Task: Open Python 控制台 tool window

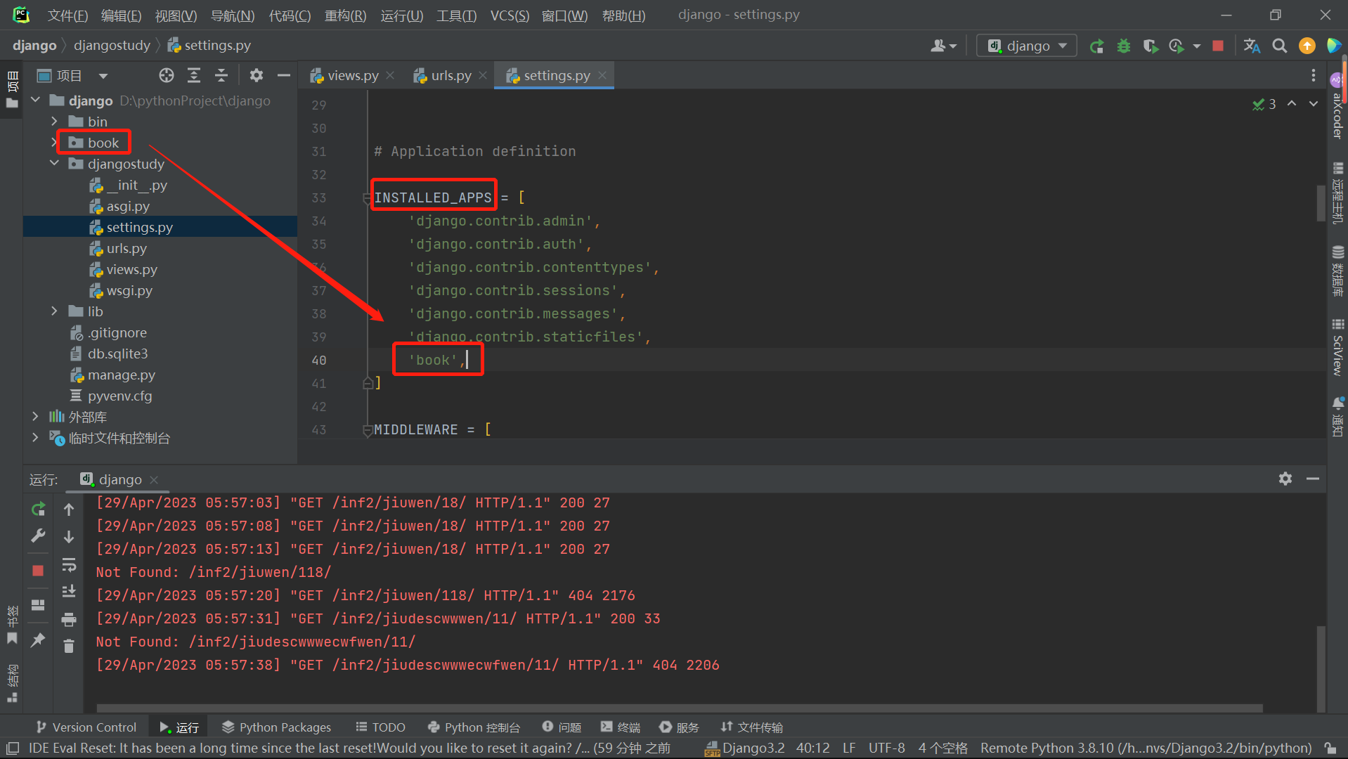Action: point(474,727)
